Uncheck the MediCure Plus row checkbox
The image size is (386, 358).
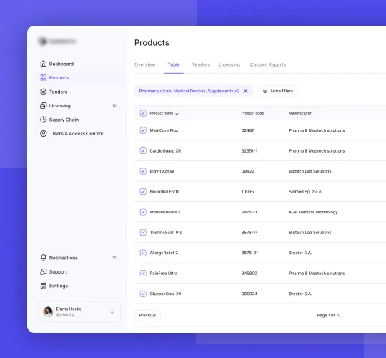(143, 130)
